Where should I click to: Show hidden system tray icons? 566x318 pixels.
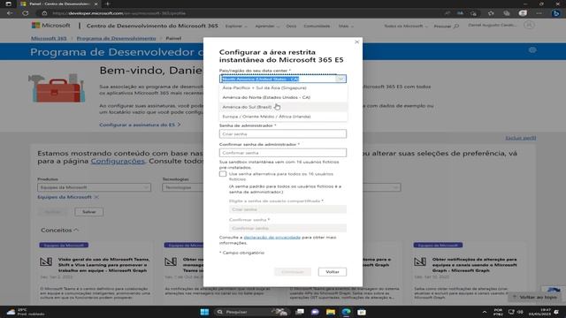pos(485,312)
